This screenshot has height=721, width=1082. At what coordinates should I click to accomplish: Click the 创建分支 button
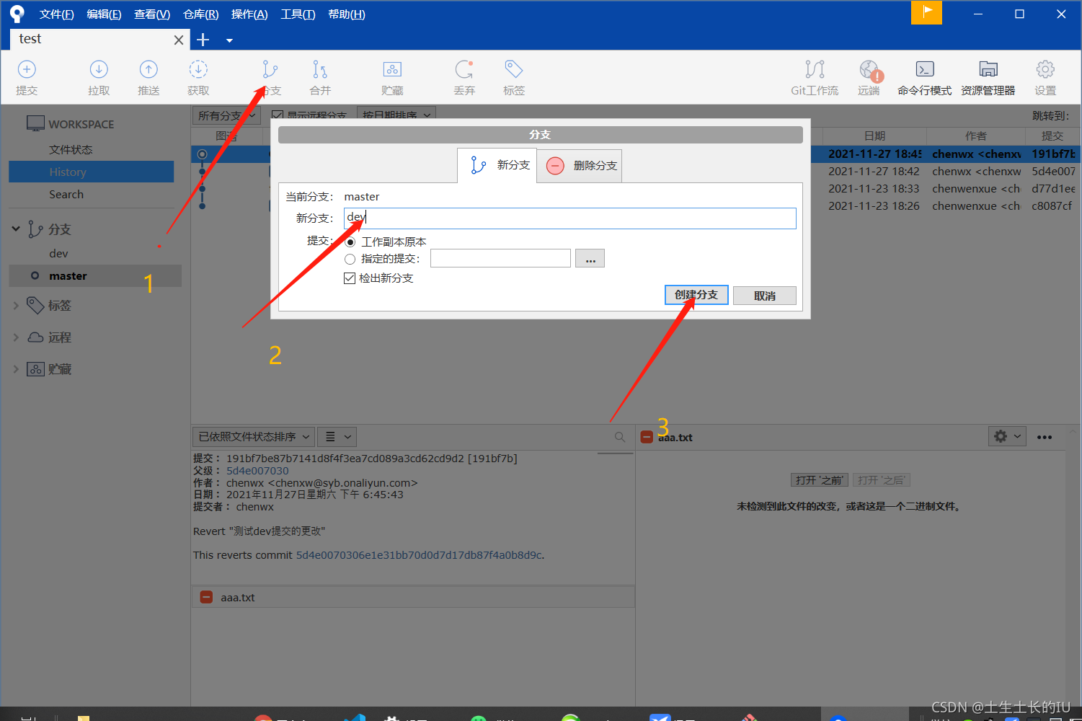(x=696, y=295)
